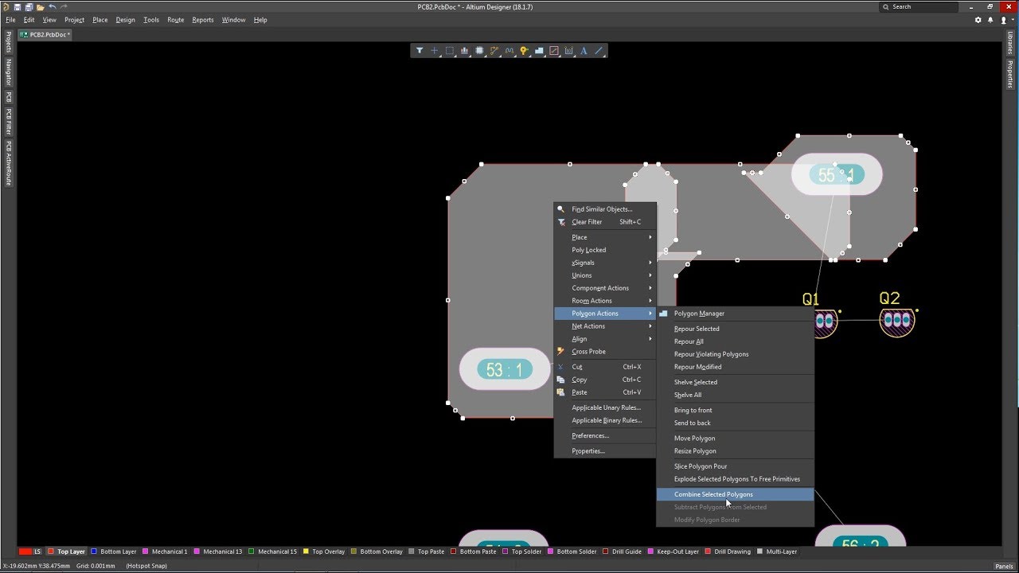1019x573 pixels.
Task: Expand the Place submenu in context menu
Action: (605, 237)
